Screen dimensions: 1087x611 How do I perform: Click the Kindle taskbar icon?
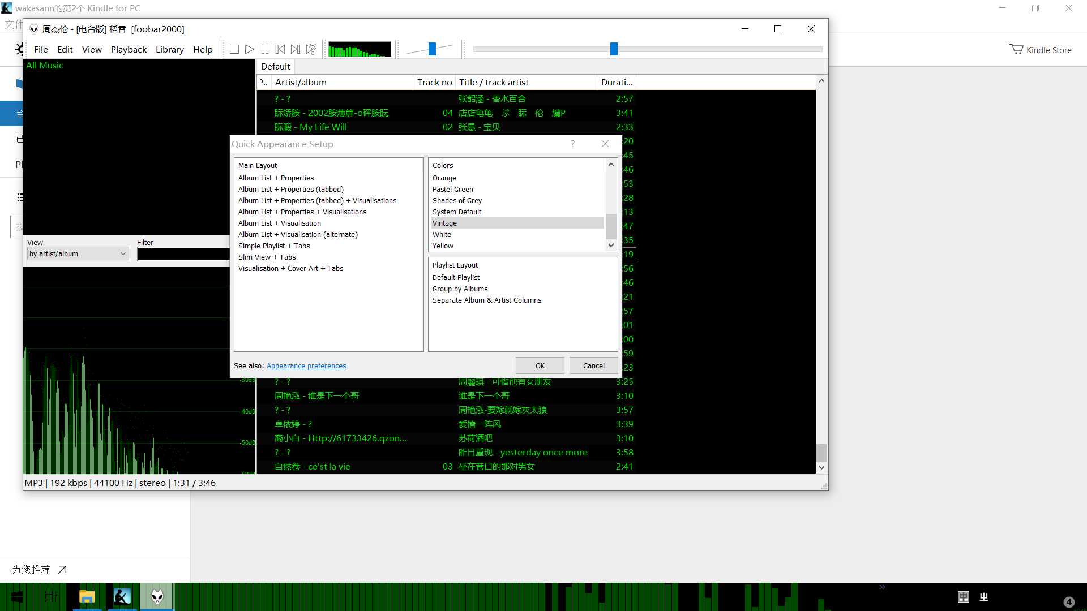[122, 597]
